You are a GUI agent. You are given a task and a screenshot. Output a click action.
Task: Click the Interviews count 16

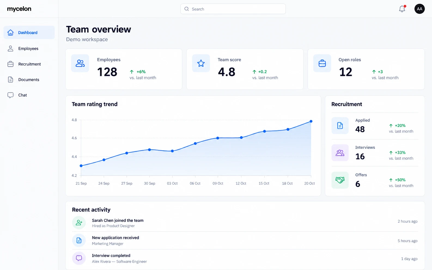(x=360, y=157)
